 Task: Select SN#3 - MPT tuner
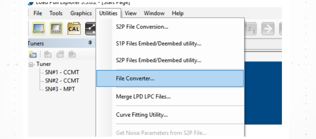pyautogui.click(x=60, y=89)
